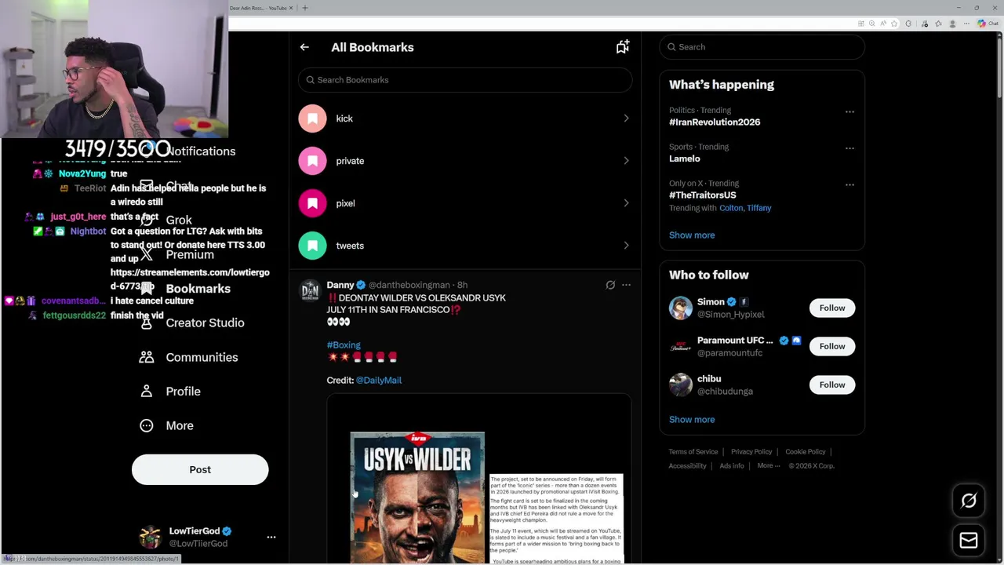Open the #IranRevolution2026 trend
1004x565 pixels.
click(715, 122)
